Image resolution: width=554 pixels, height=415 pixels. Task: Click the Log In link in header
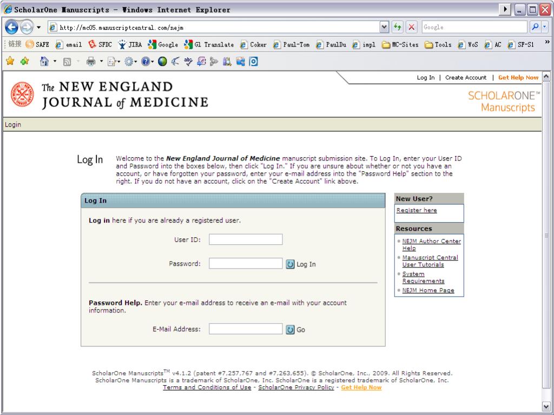pos(426,78)
